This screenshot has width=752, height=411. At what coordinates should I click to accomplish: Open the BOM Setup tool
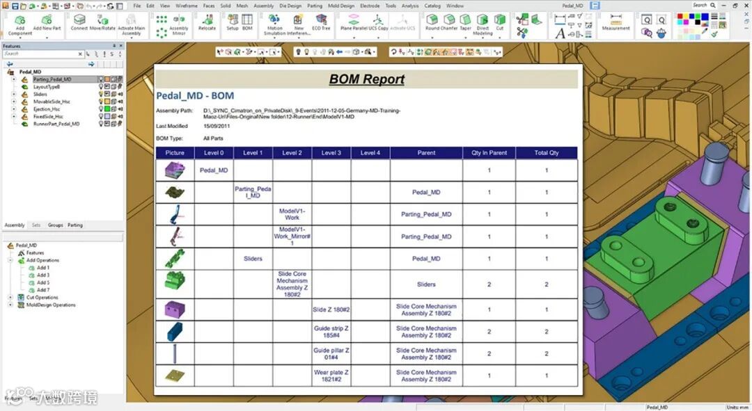click(x=233, y=22)
